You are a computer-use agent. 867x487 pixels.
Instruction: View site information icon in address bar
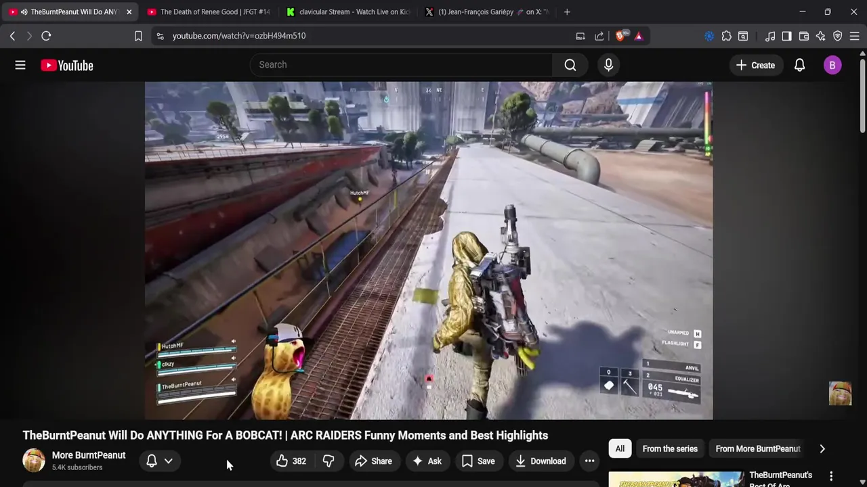click(x=160, y=36)
